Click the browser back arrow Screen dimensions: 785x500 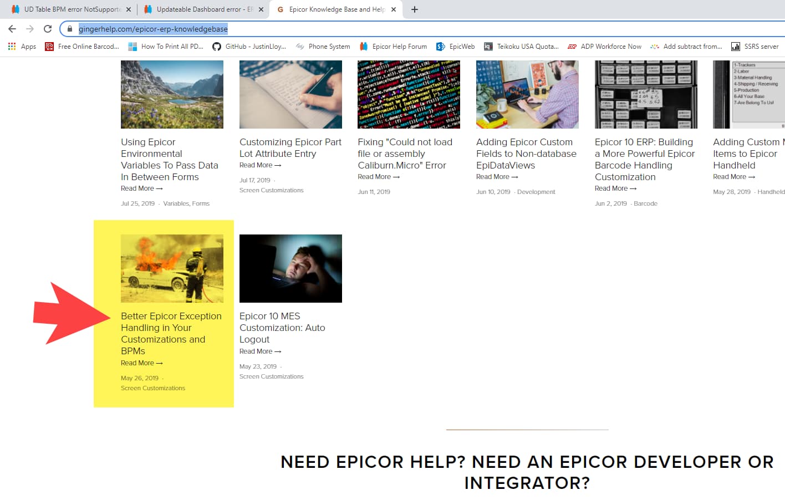point(12,29)
